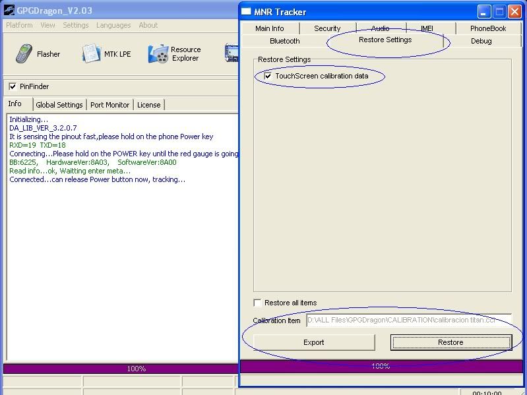Click the MNR Tracker window icon
Screen dimensions: 527x395
click(x=246, y=11)
